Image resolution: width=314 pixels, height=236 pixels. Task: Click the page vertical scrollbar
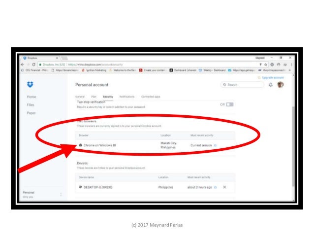[x=293, y=146]
